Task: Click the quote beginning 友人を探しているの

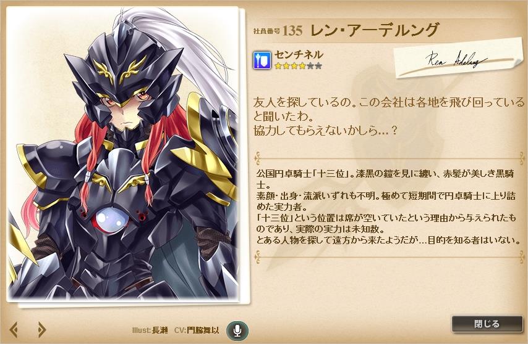Action: pyautogui.click(x=389, y=116)
